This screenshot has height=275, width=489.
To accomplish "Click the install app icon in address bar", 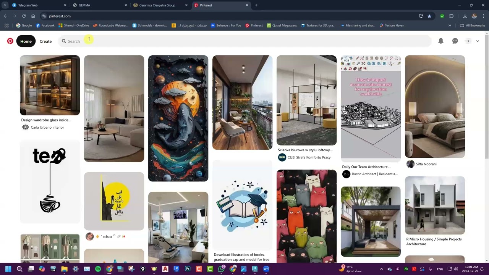I will [421, 16].
